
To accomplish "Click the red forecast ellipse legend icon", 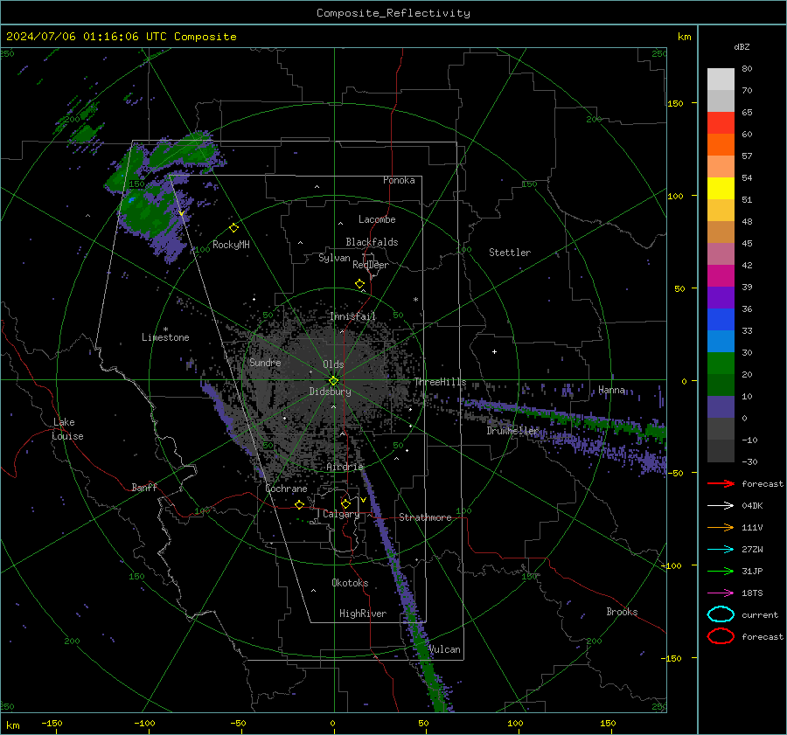I will coord(721,636).
